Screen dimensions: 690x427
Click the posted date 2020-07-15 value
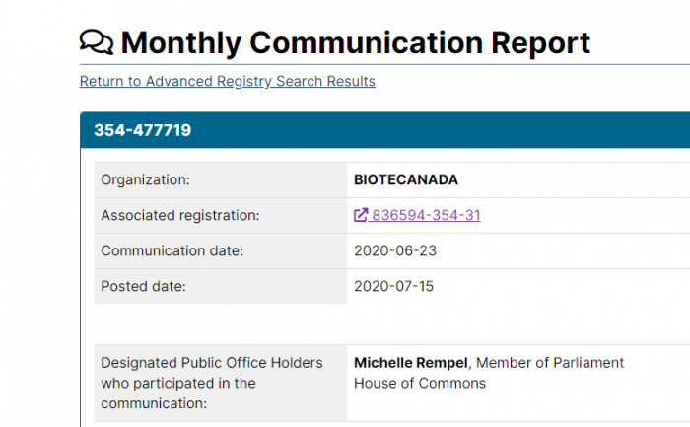(x=394, y=286)
